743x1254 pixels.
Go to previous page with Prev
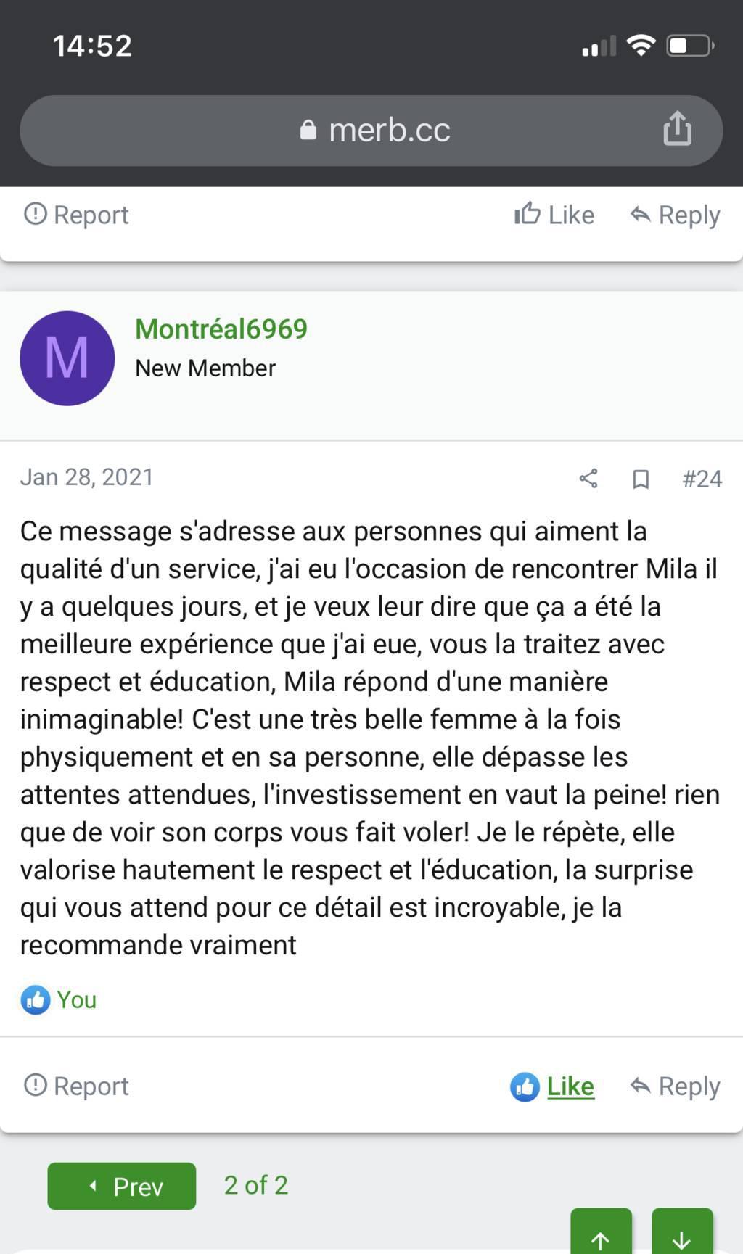point(122,1186)
